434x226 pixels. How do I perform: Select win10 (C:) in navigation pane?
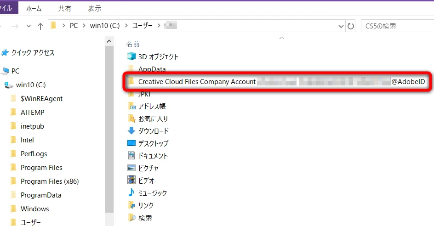tap(31, 85)
